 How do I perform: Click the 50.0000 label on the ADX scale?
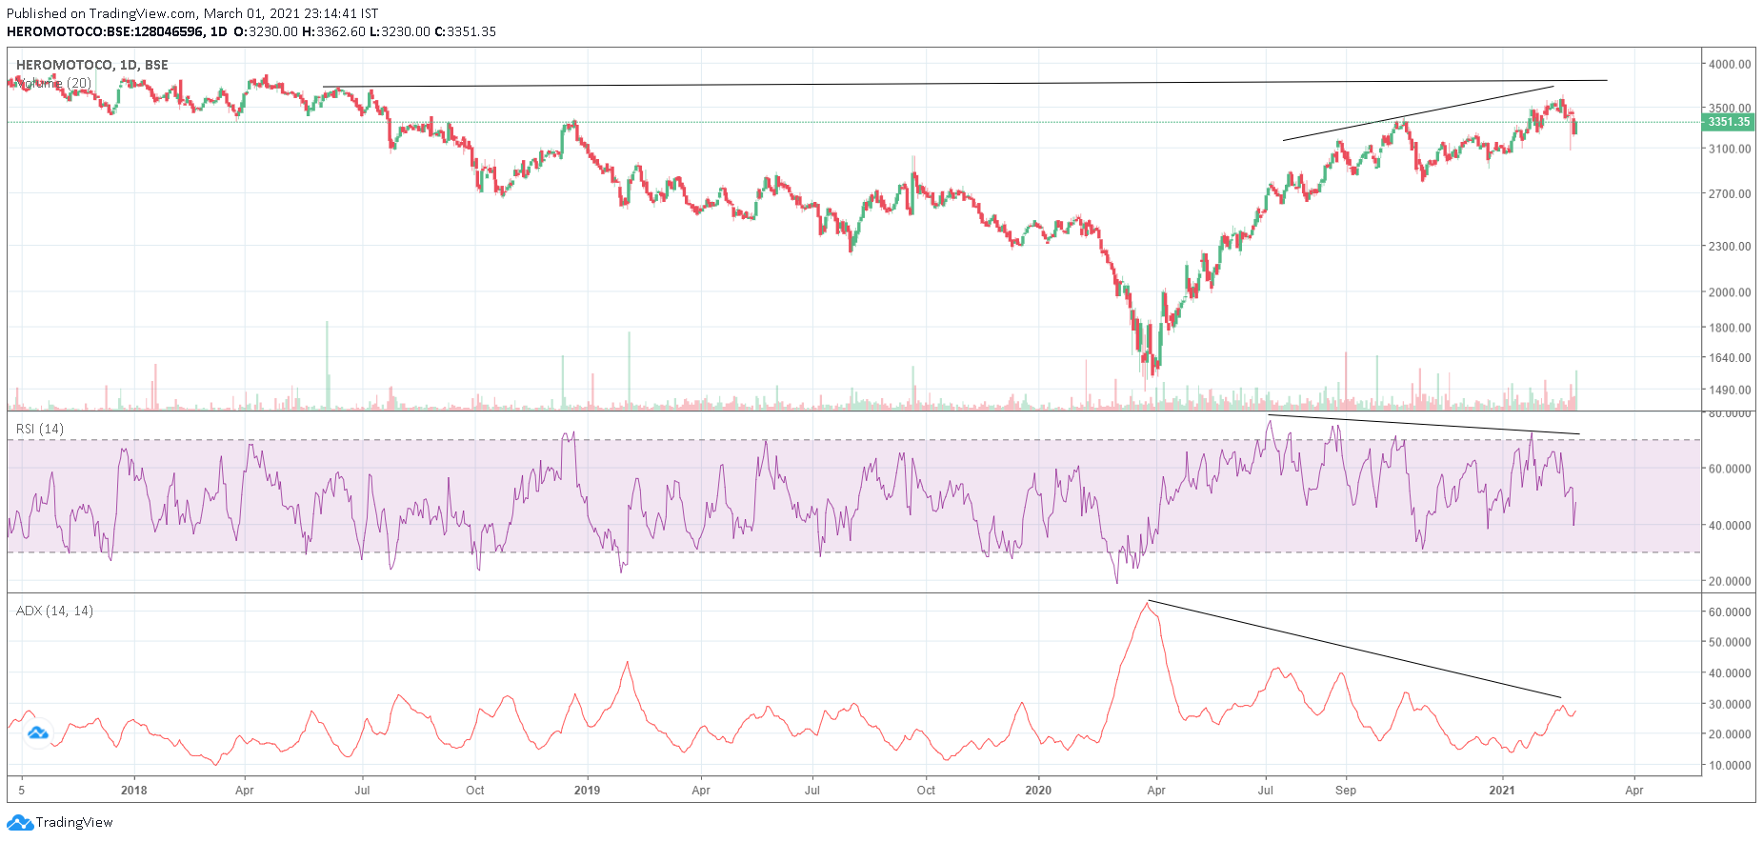[1730, 642]
